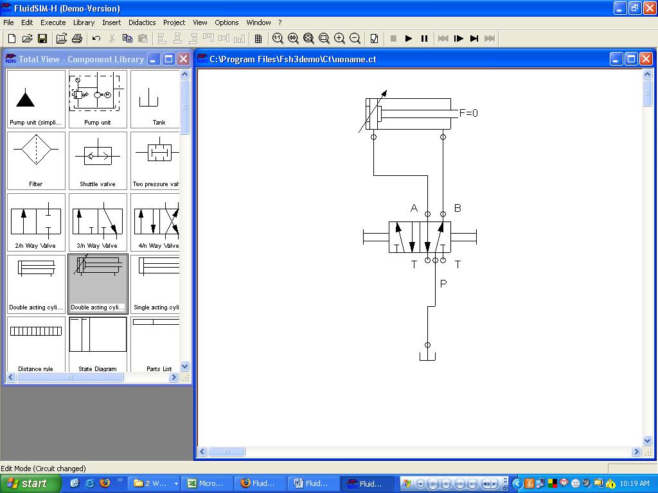Image resolution: width=658 pixels, height=493 pixels.
Task: Open the Project menu
Action: click(174, 22)
